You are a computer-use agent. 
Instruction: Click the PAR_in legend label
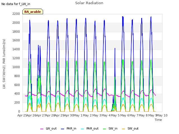coord(71,128)
